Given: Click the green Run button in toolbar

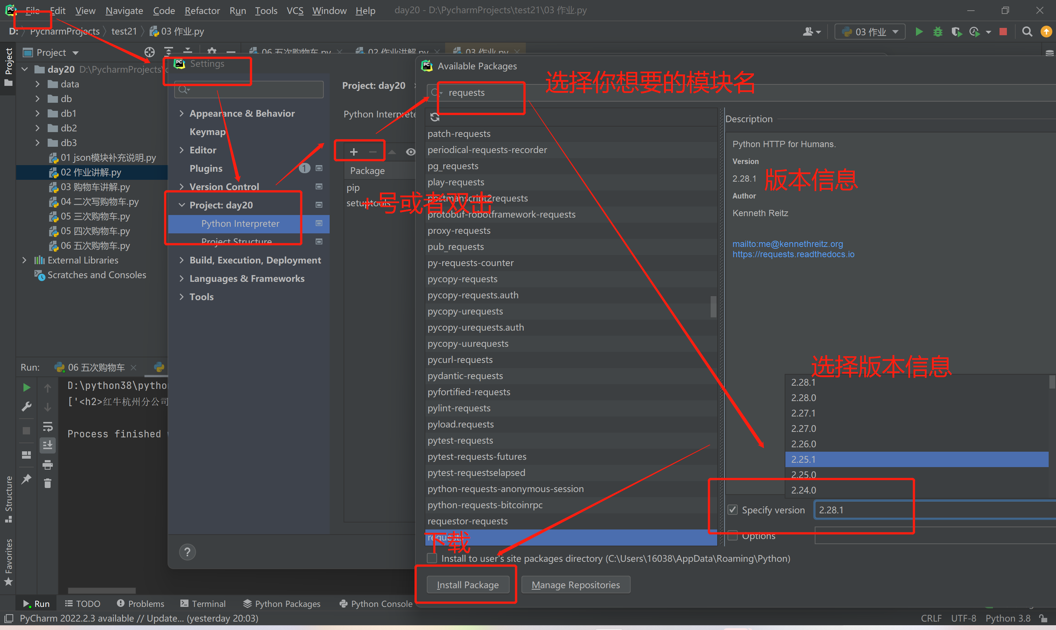Looking at the screenshot, I should click(918, 32).
